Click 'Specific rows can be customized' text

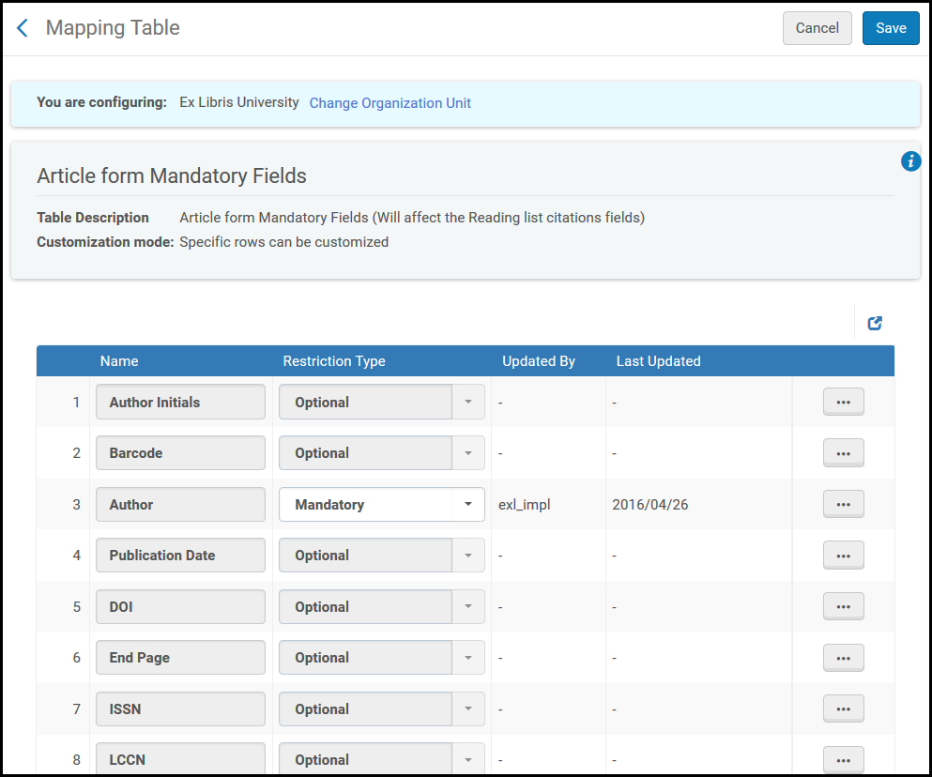(284, 242)
